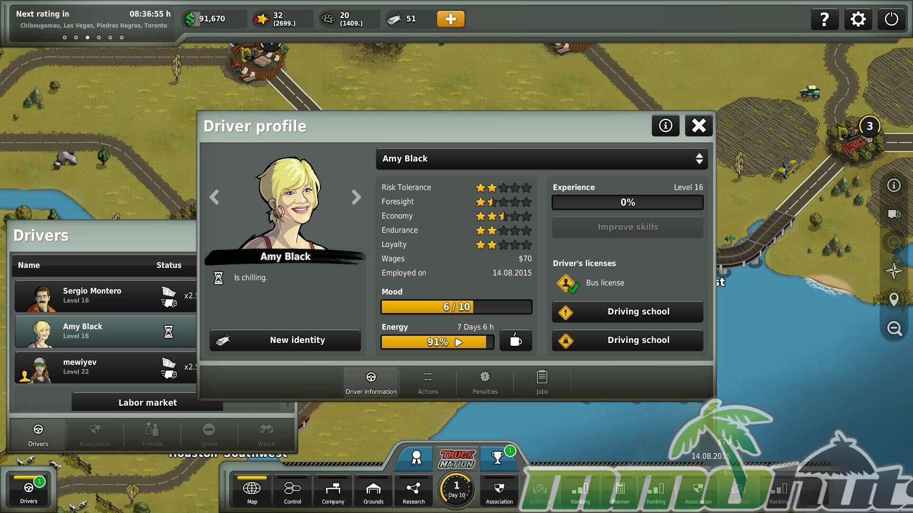Open the help question mark icon
Screen dimensions: 913x513
[x=825, y=19]
